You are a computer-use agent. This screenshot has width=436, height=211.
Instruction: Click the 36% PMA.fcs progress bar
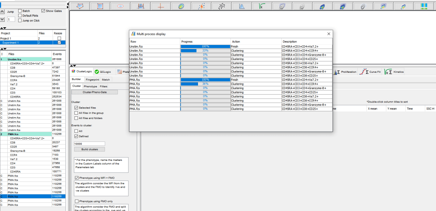point(205,84)
